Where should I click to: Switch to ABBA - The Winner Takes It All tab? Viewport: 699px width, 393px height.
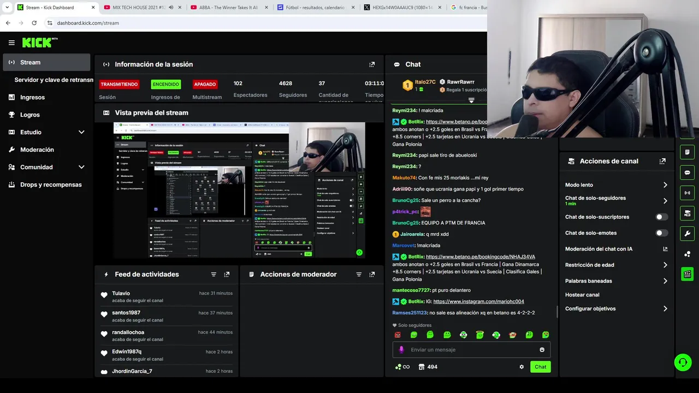click(x=228, y=8)
